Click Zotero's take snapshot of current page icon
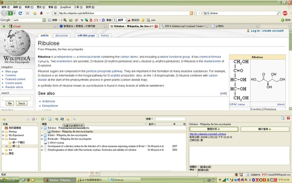 pos(62,119)
